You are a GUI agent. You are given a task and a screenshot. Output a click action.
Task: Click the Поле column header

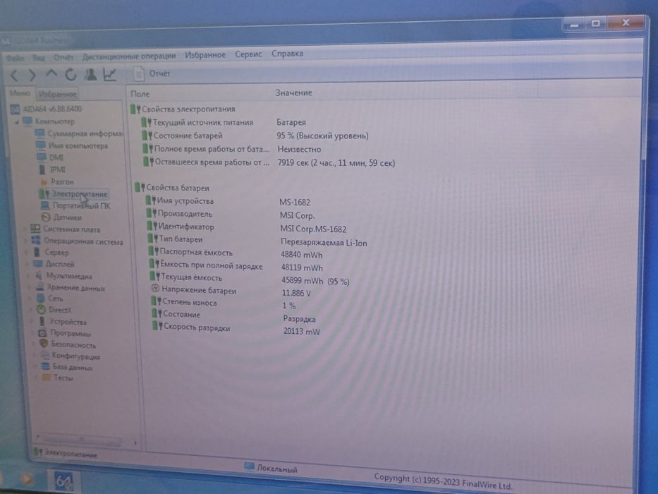point(140,94)
